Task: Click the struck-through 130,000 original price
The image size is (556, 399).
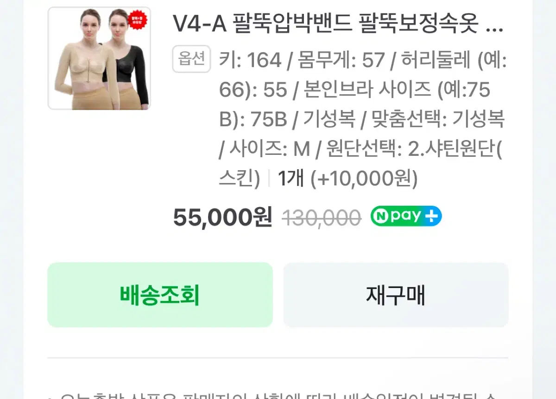Action: (322, 217)
